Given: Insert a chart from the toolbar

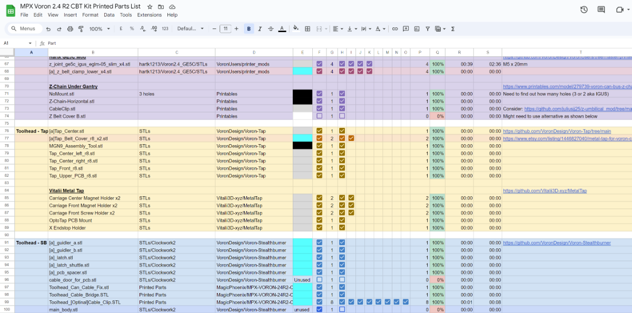Looking at the screenshot, I should [417, 29].
